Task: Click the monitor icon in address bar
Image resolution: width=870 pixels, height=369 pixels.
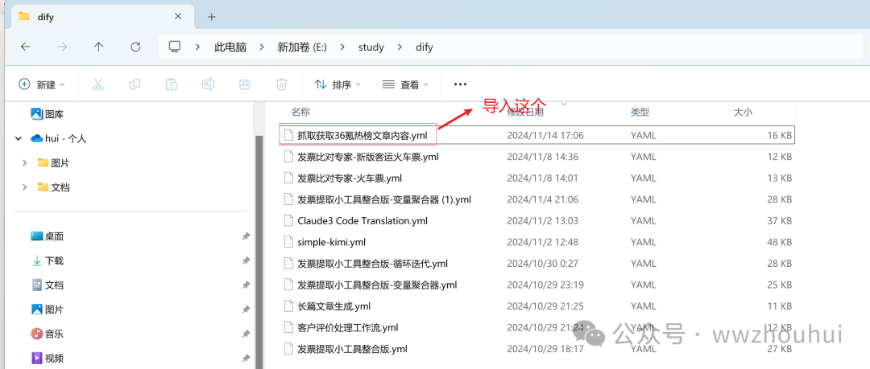Action: [176, 47]
